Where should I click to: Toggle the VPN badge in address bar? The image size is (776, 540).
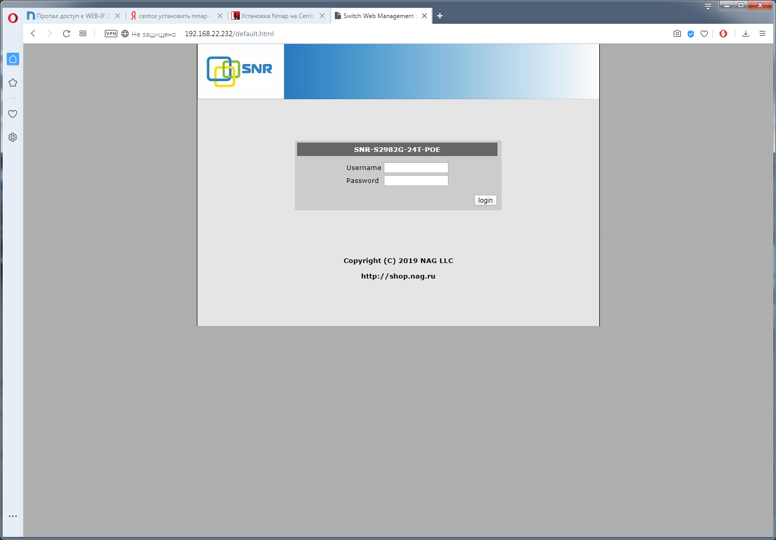tap(111, 34)
